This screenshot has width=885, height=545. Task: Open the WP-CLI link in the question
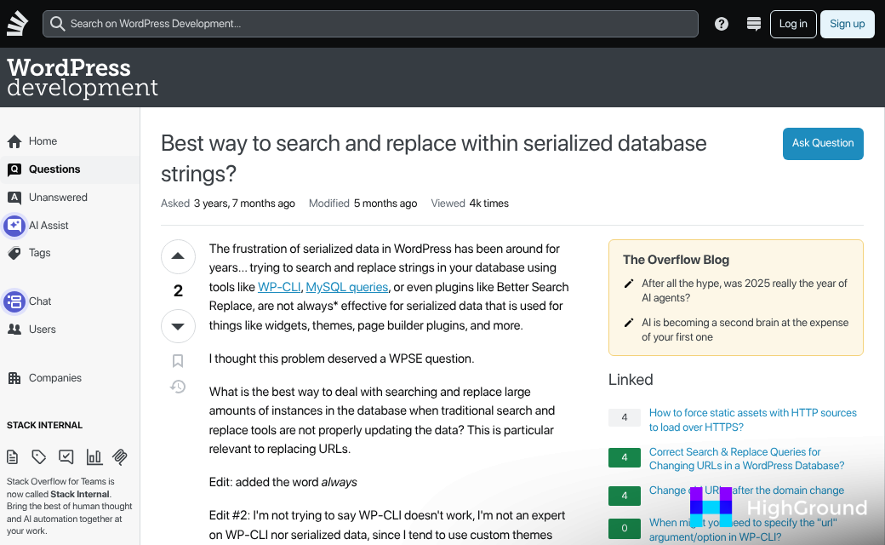pos(279,286)
